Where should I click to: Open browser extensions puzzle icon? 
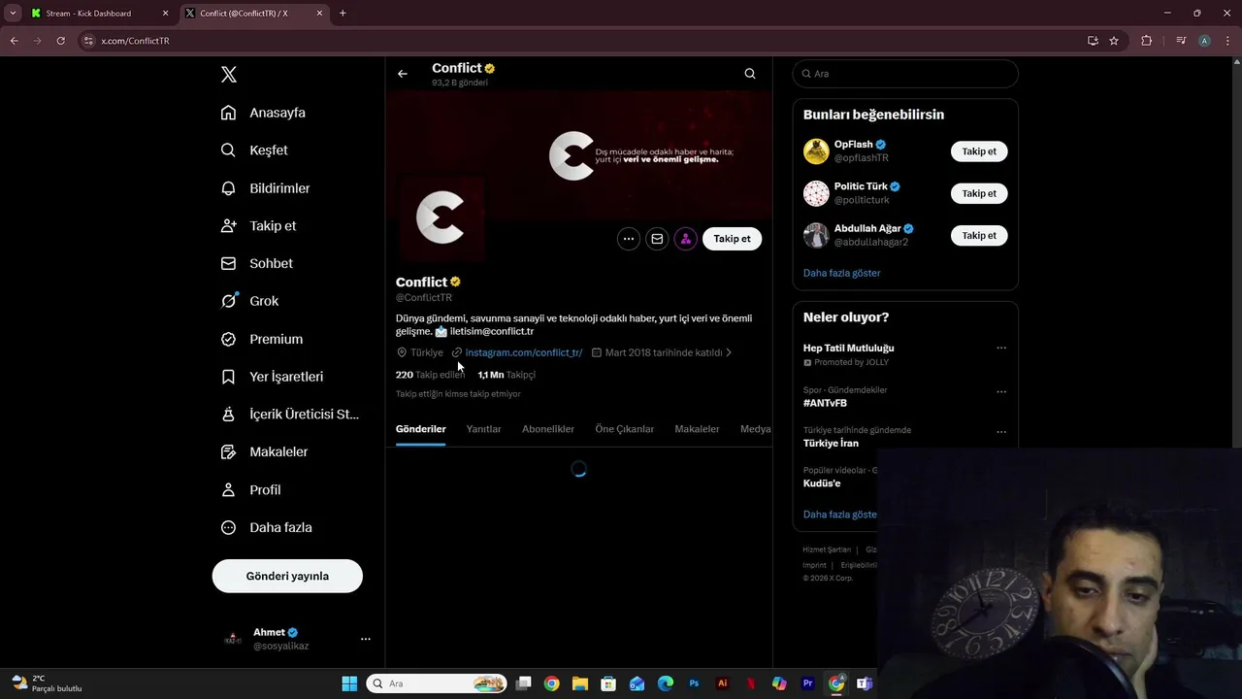click(x=1146, y=41)
